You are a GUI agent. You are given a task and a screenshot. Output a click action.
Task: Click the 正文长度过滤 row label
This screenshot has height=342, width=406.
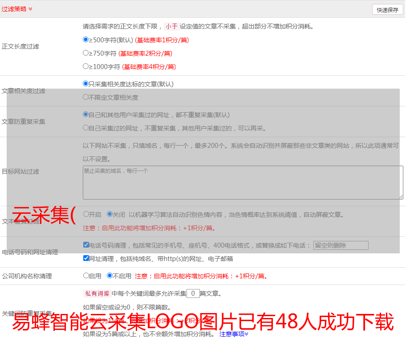(x=20, y=46)
